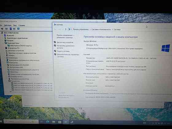The image size is (172, 129).
Task: Open Настройка удаленного доступа link
Action: coord(66,47)
